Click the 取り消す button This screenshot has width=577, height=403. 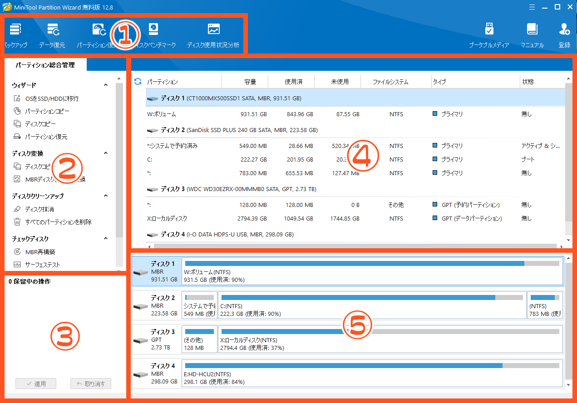click(91, 383)
